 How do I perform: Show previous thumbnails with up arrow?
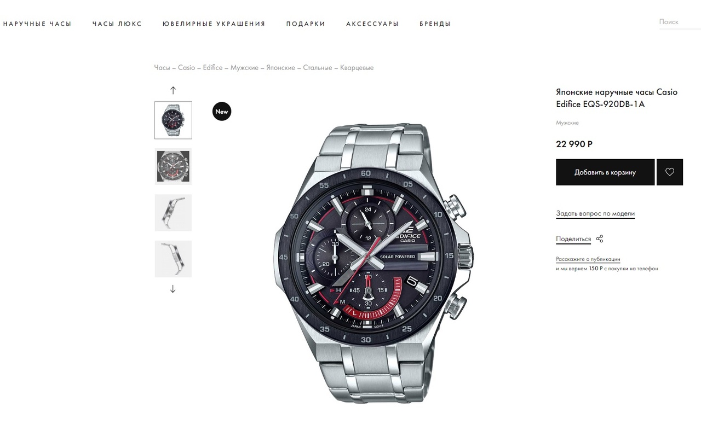click(x=173, y=90)
